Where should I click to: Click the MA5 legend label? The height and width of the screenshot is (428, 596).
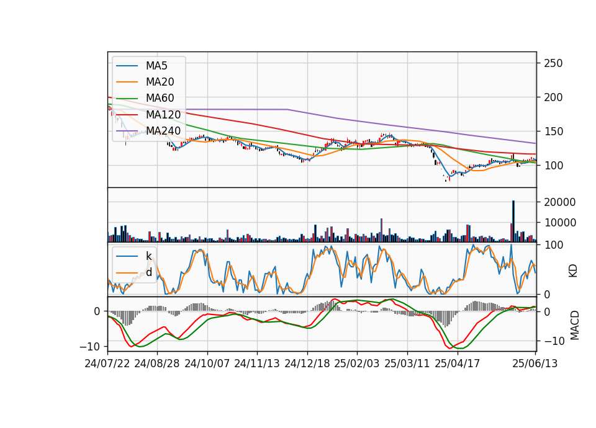pos(156,66)
